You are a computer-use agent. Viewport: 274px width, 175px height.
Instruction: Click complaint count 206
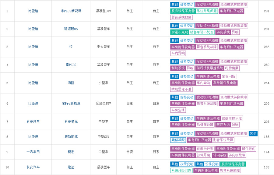(266, 104)
